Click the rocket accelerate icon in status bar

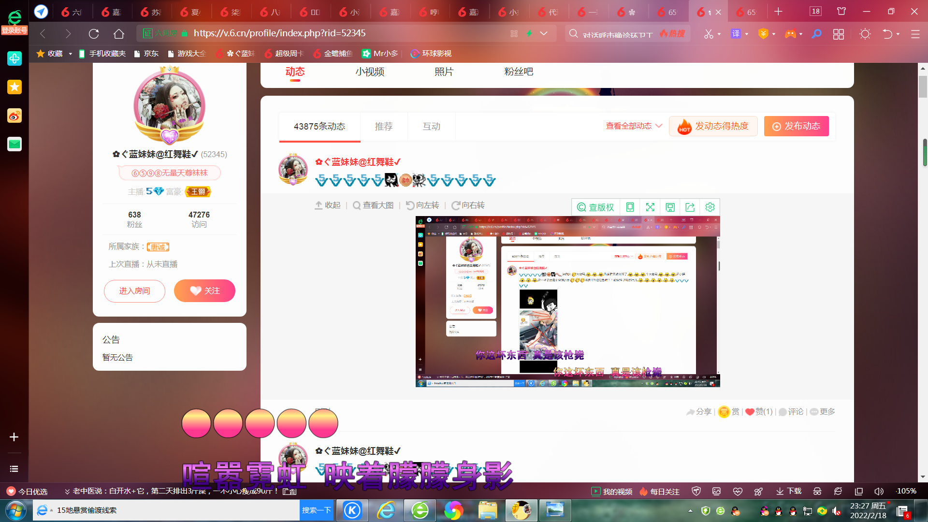758,491
